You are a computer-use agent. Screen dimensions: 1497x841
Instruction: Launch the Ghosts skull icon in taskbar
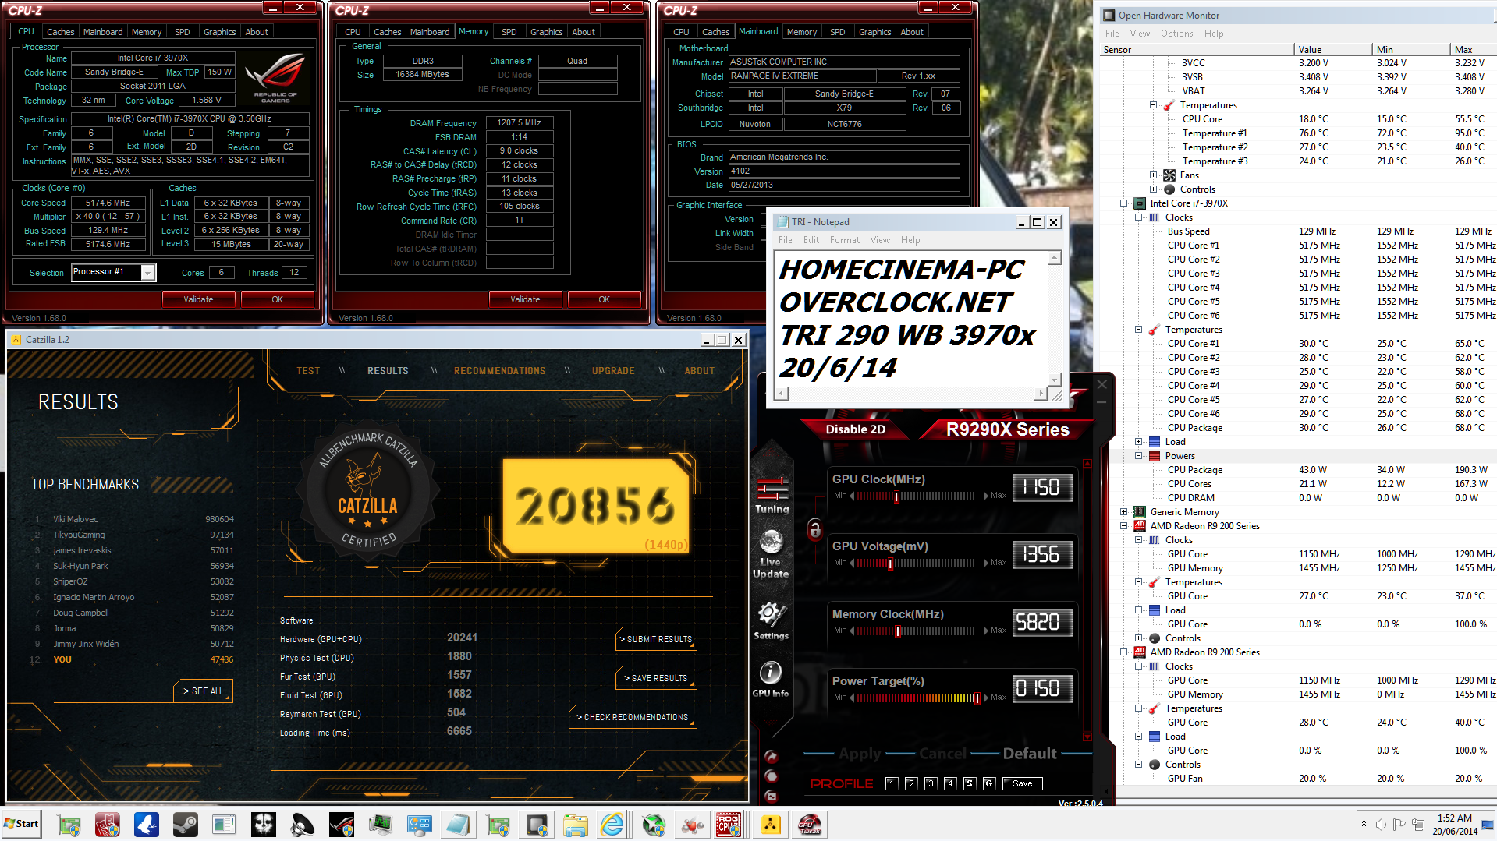pyautogui.click(x=263, y=825)
